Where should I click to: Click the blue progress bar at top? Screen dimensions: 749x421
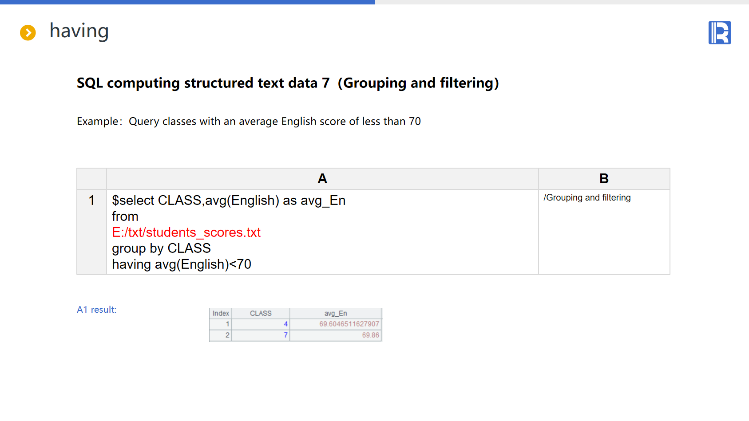(187, 2)
